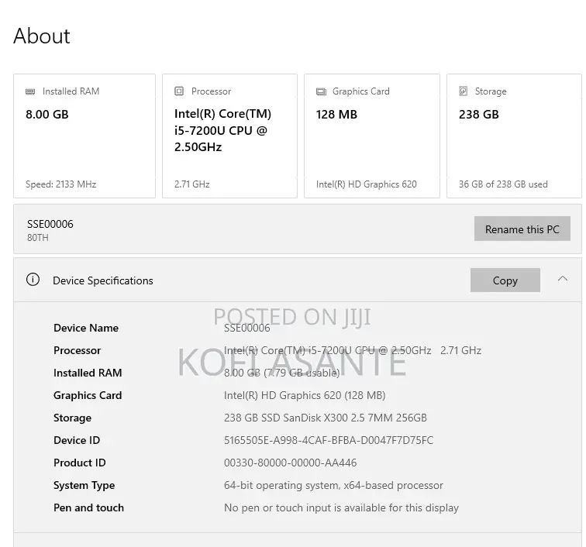Select the 8.00 GB Installed RAM card value
The image size is (586, 547).
(47, 115)
